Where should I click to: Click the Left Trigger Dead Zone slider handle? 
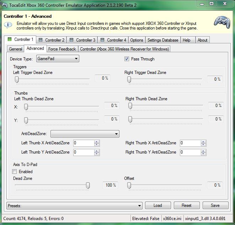pos(17,79)
